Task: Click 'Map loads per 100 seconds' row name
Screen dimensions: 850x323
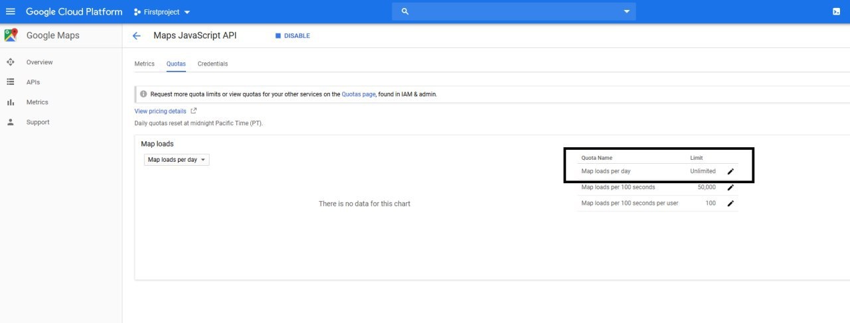Action: click(618, 187)
